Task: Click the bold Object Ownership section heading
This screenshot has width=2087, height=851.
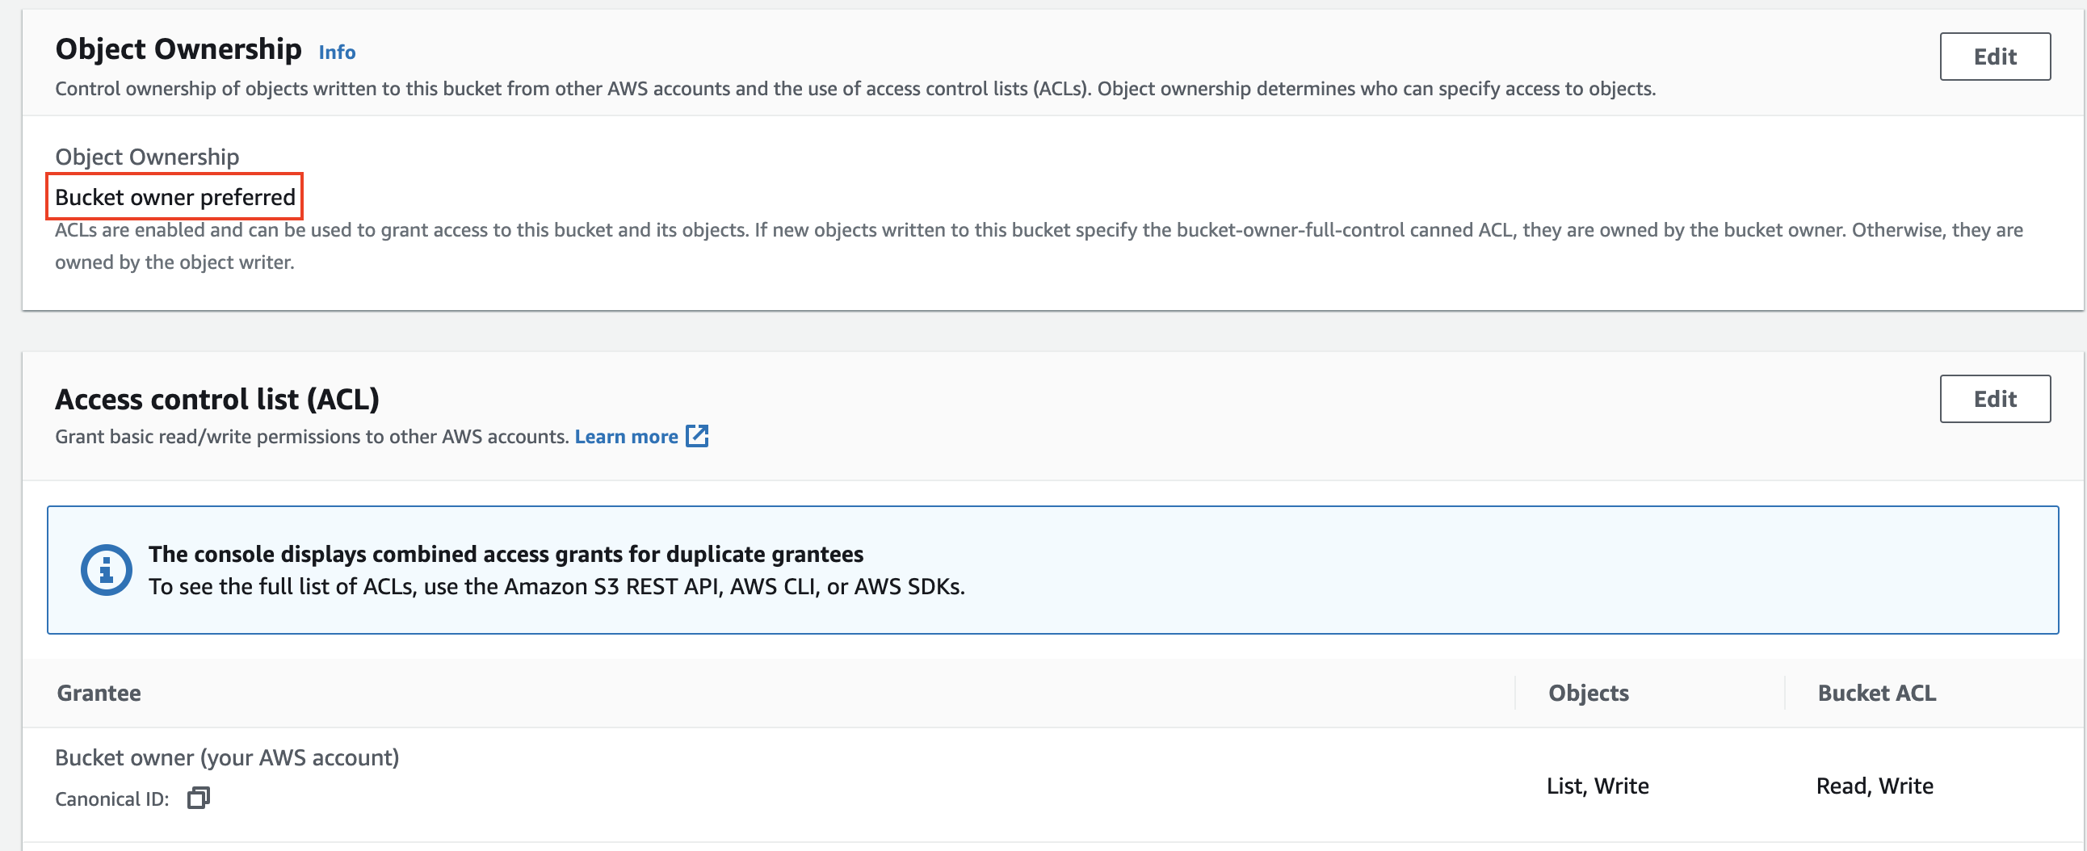Action: coord(178,49)
